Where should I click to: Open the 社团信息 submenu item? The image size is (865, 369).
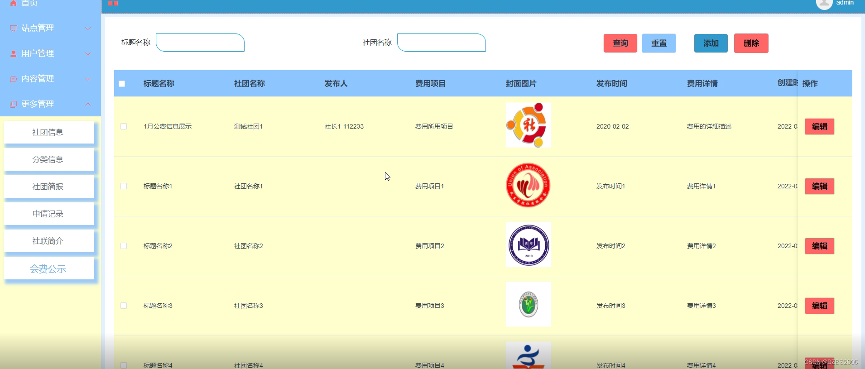click(49, 132)
